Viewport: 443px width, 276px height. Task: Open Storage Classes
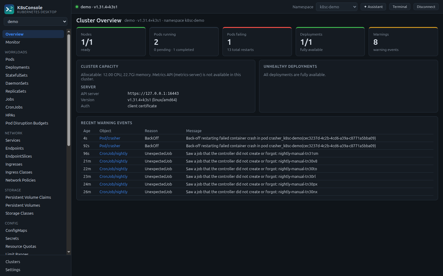(x=33, y=213)
